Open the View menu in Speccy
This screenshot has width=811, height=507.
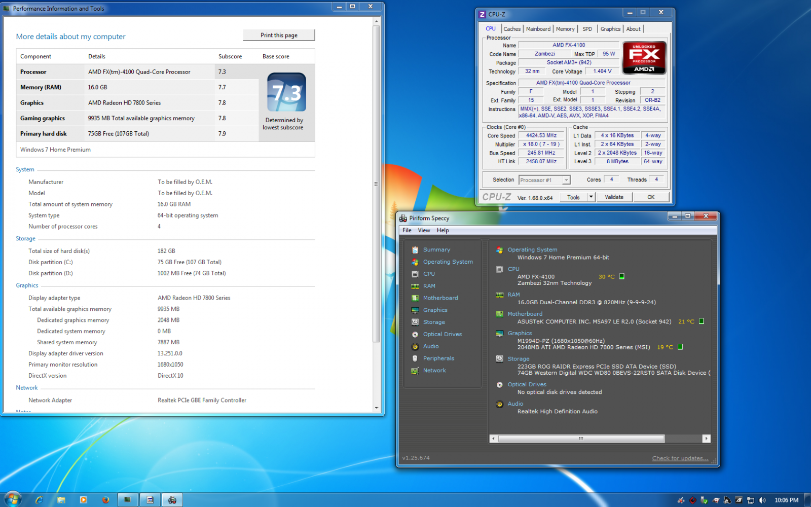pyautogui.click(x=424, y=230)
